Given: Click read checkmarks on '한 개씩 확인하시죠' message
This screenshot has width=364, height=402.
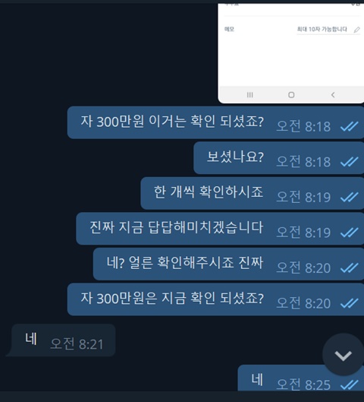Looking at the screenshot, I should point(350,197).
